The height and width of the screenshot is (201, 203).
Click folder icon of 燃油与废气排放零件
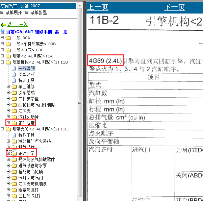[14, 159]
